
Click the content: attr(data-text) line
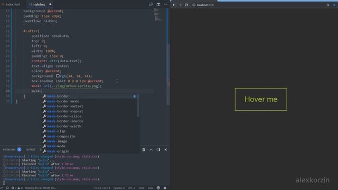point(57,61)
